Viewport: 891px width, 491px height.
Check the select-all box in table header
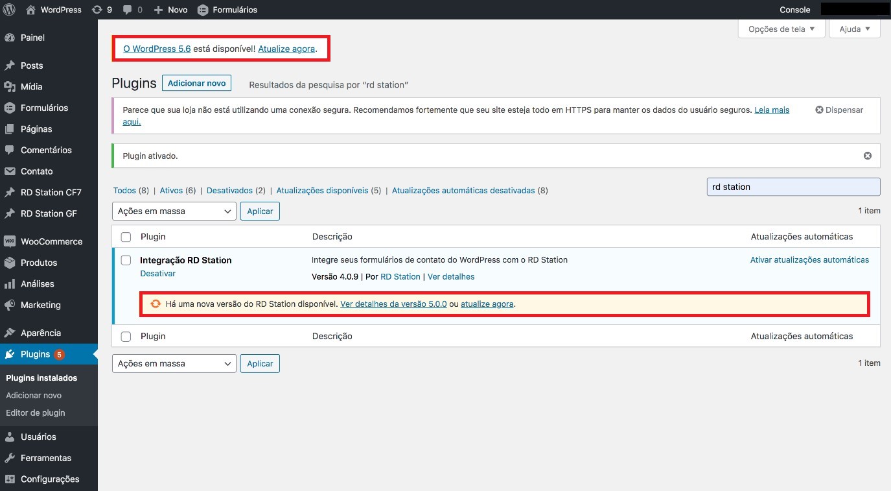[x=126, y=237]
